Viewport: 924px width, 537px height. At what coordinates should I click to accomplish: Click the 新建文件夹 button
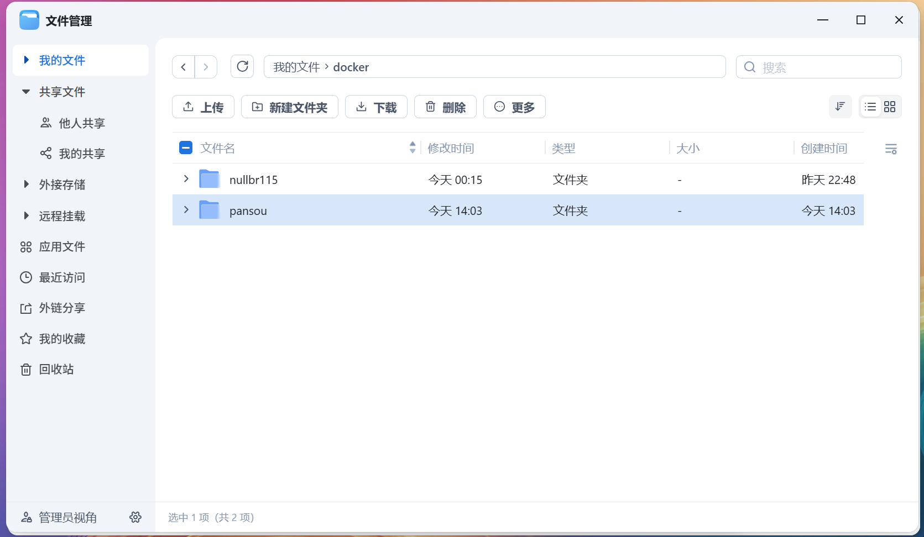290,107
